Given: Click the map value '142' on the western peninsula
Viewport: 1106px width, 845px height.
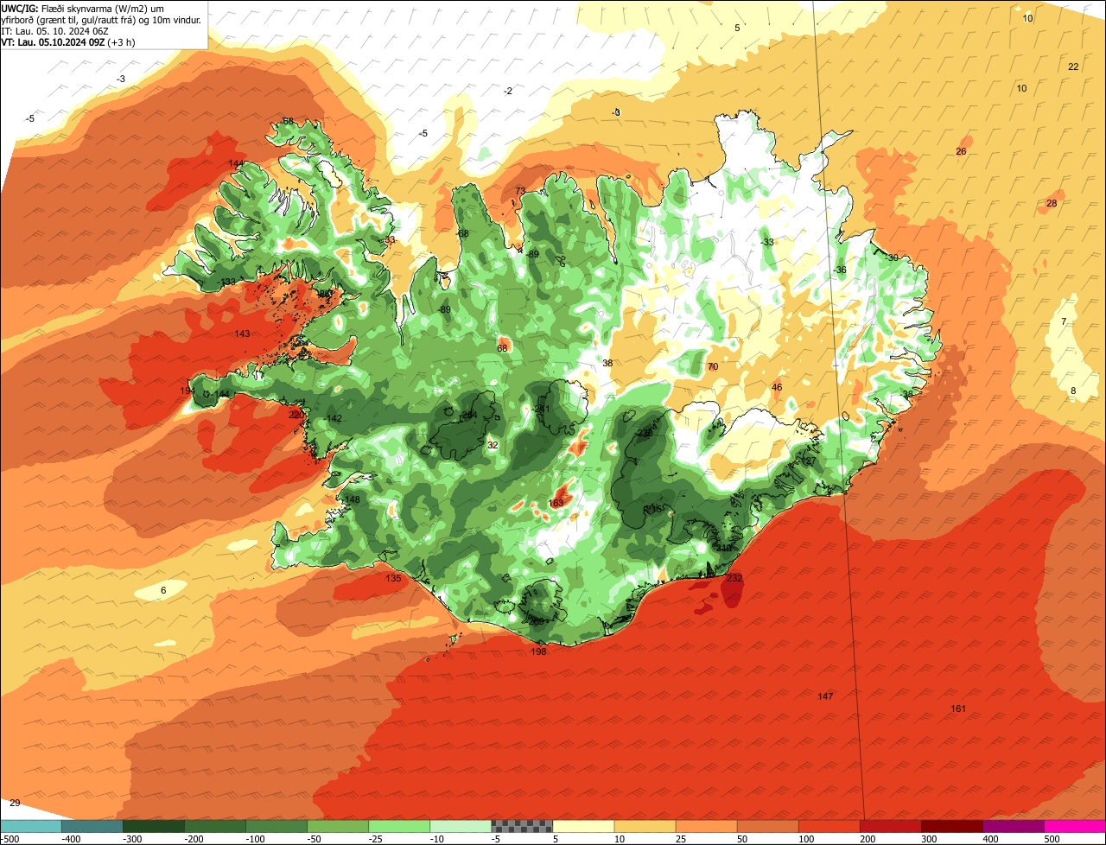Looking at the screenshot, I should [334, 419].
